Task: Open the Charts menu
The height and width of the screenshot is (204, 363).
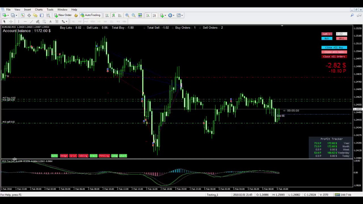Action: (39, 10)
